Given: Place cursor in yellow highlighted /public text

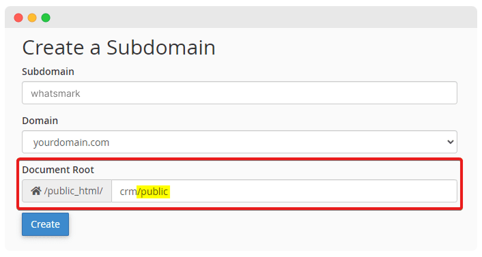Looking at the screenshot, I should (x=153, y=192).
